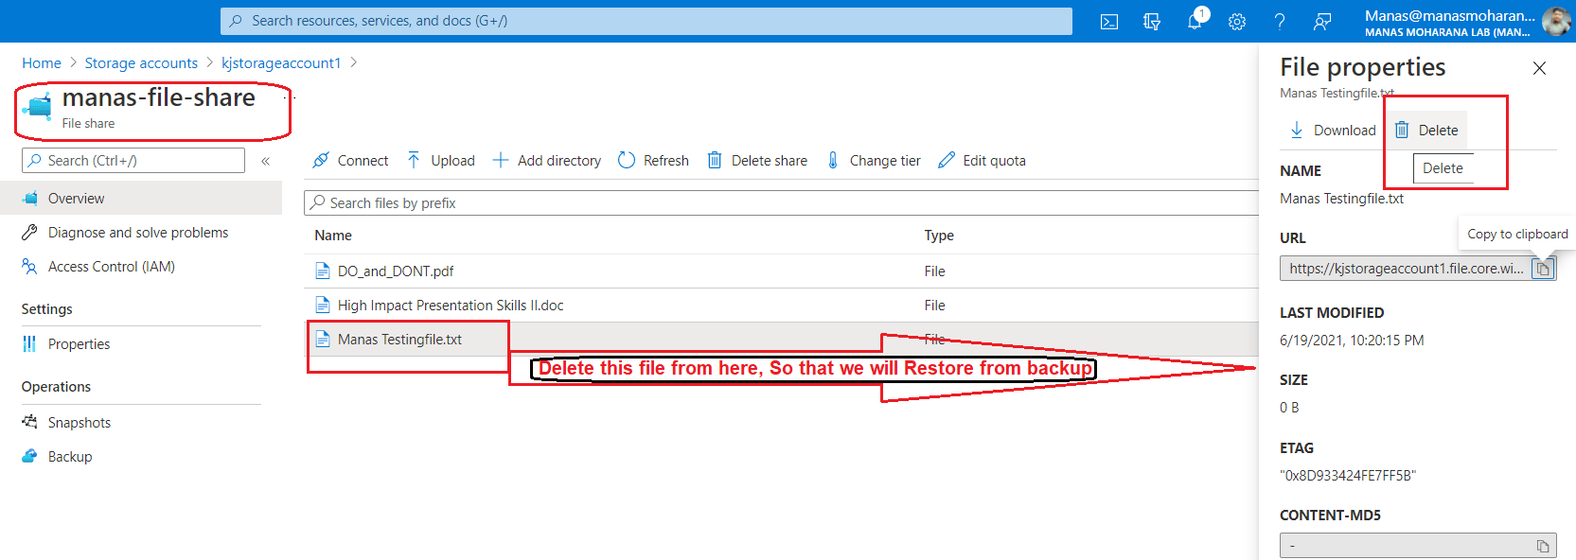Click last modified date value

[1352, 341]
